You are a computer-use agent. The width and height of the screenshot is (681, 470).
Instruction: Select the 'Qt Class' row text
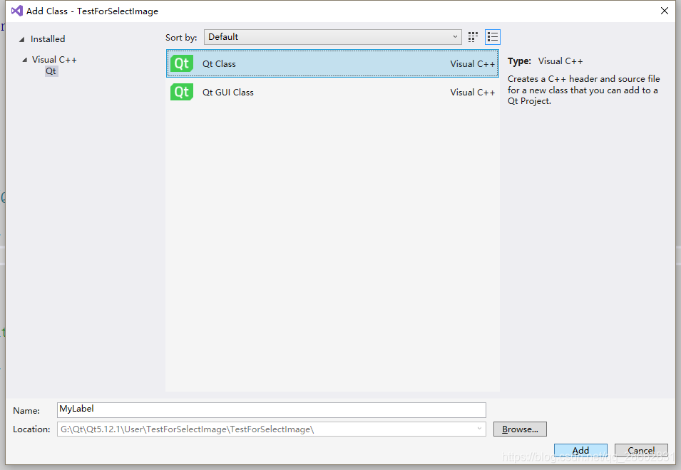(x=219, y=64)
